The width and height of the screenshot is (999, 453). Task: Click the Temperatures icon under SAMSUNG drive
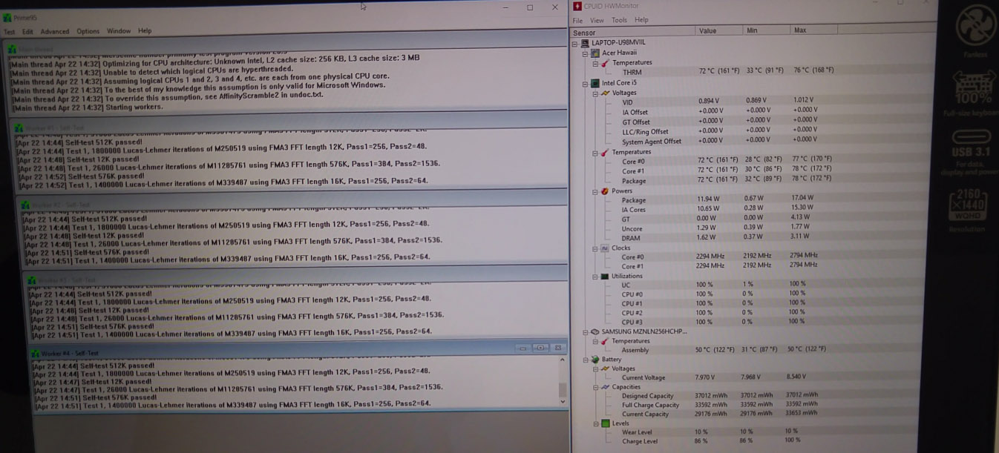(x=605, y=341)
